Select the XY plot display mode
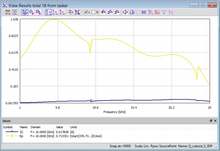Viewport: 220px width, 151px height. (x=25, y=12)
